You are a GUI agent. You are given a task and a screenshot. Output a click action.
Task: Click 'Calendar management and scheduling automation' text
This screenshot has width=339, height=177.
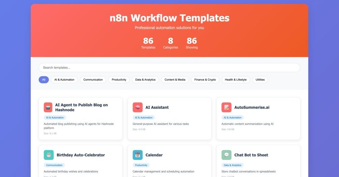tap(163, 171)
